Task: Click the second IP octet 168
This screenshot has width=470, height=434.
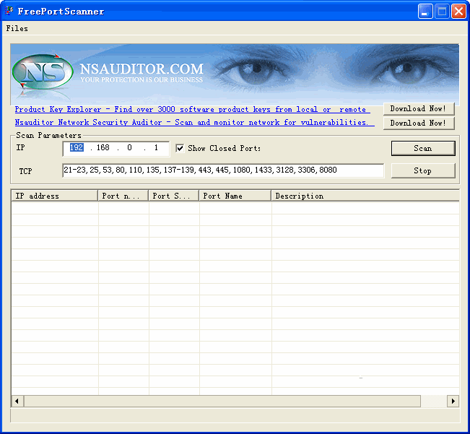Action: click(x=103, y=147)
